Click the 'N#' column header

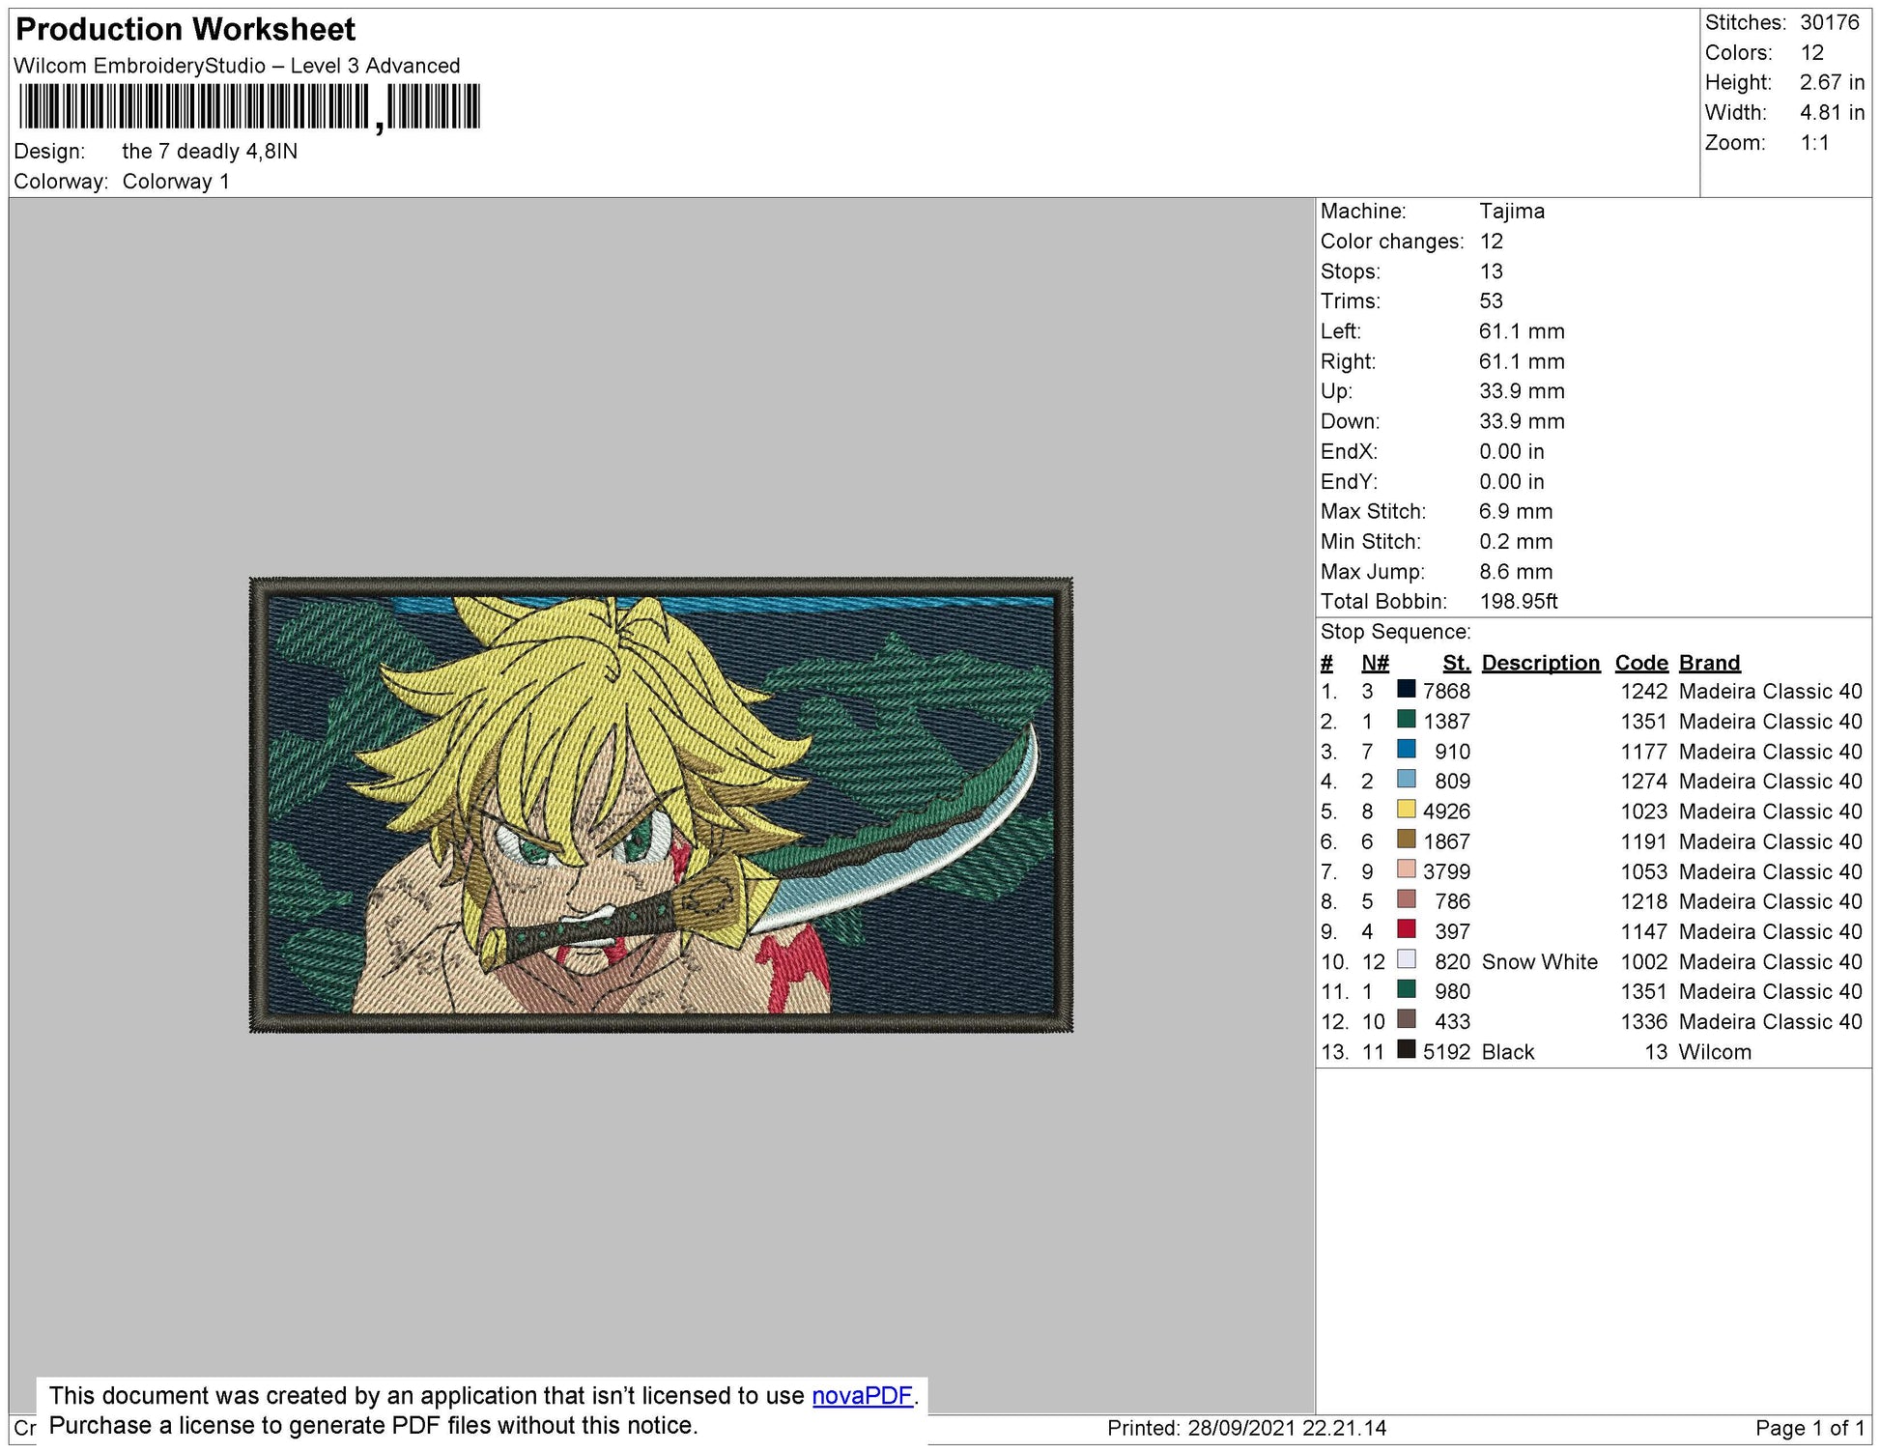coord(1374,663)
